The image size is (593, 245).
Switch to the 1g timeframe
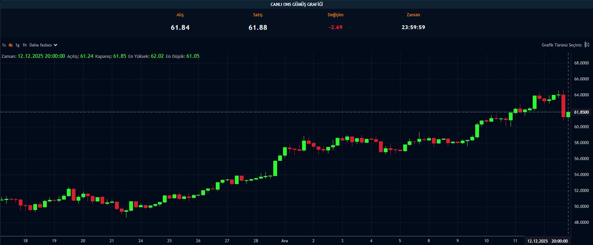point(17,45)
